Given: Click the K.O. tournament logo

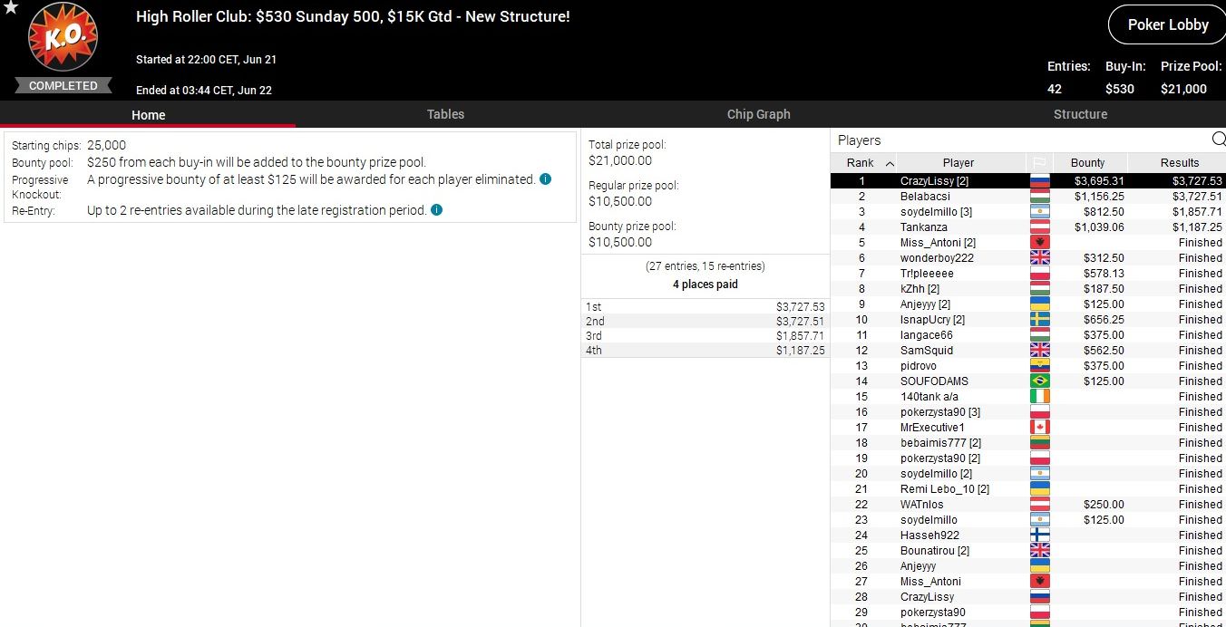Looking at the screenshot, I should point(63,40).
